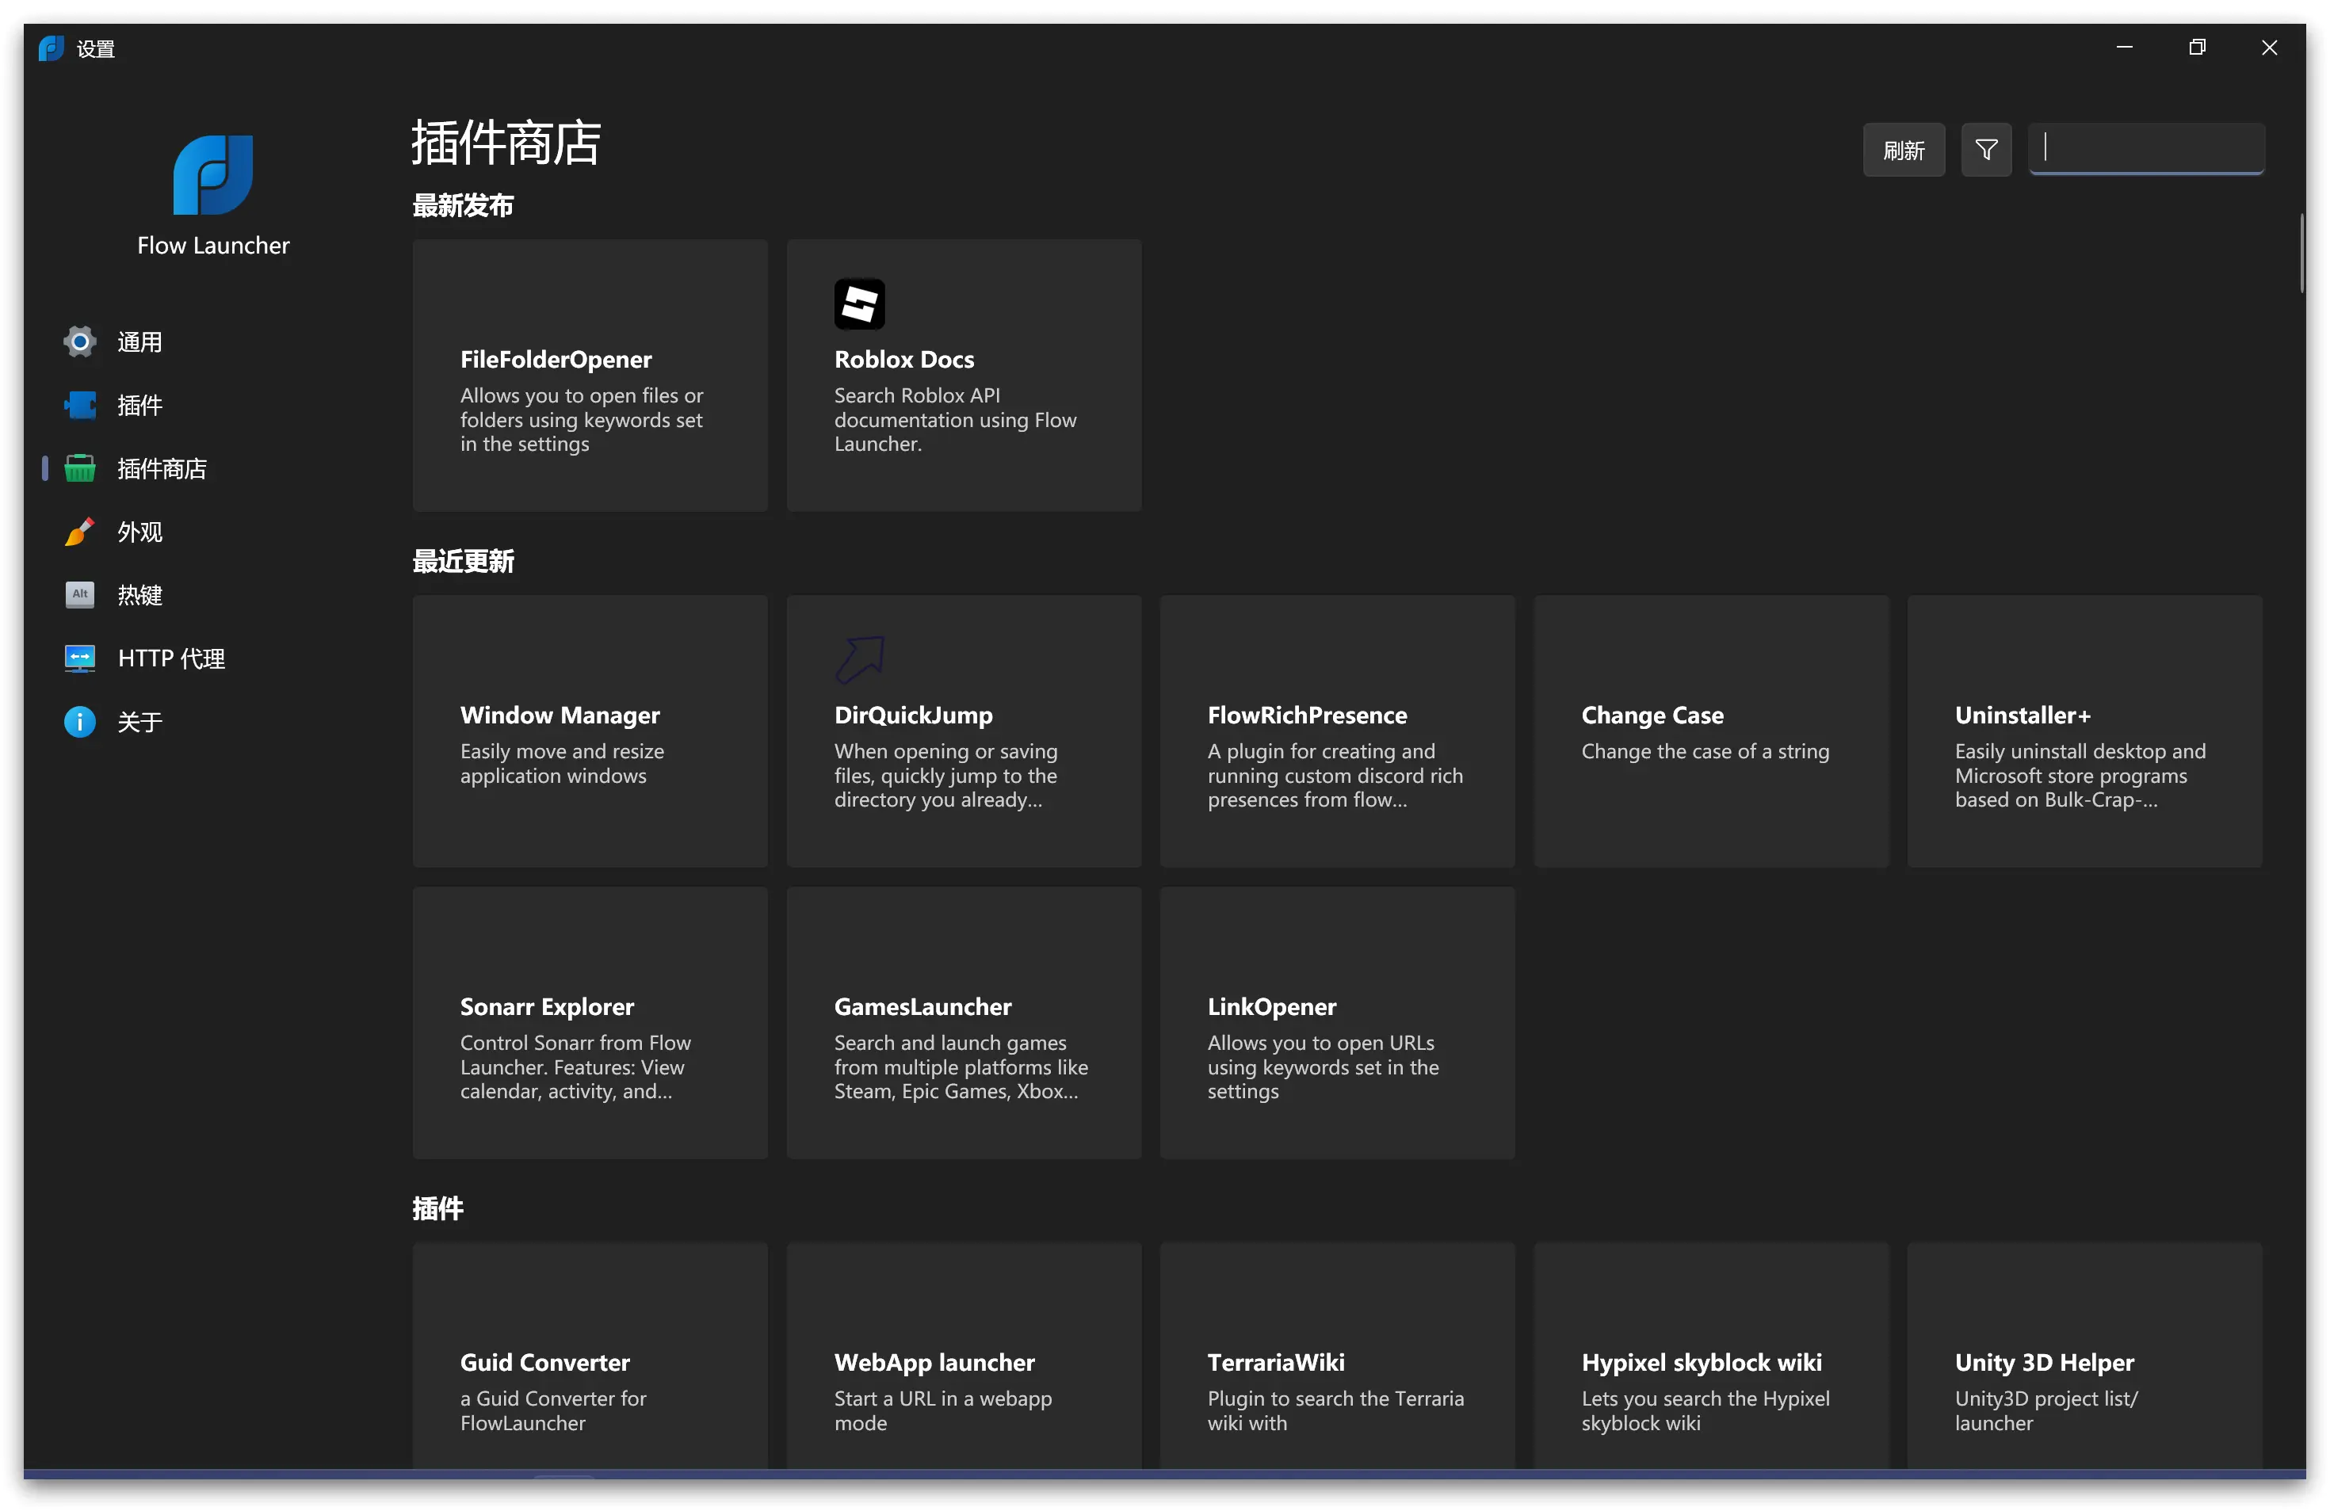Image resolution: width=2330 pixels, height=1511 pixels.
Task: Open the DirQuickJump plugin card
Action: point(964,731)
